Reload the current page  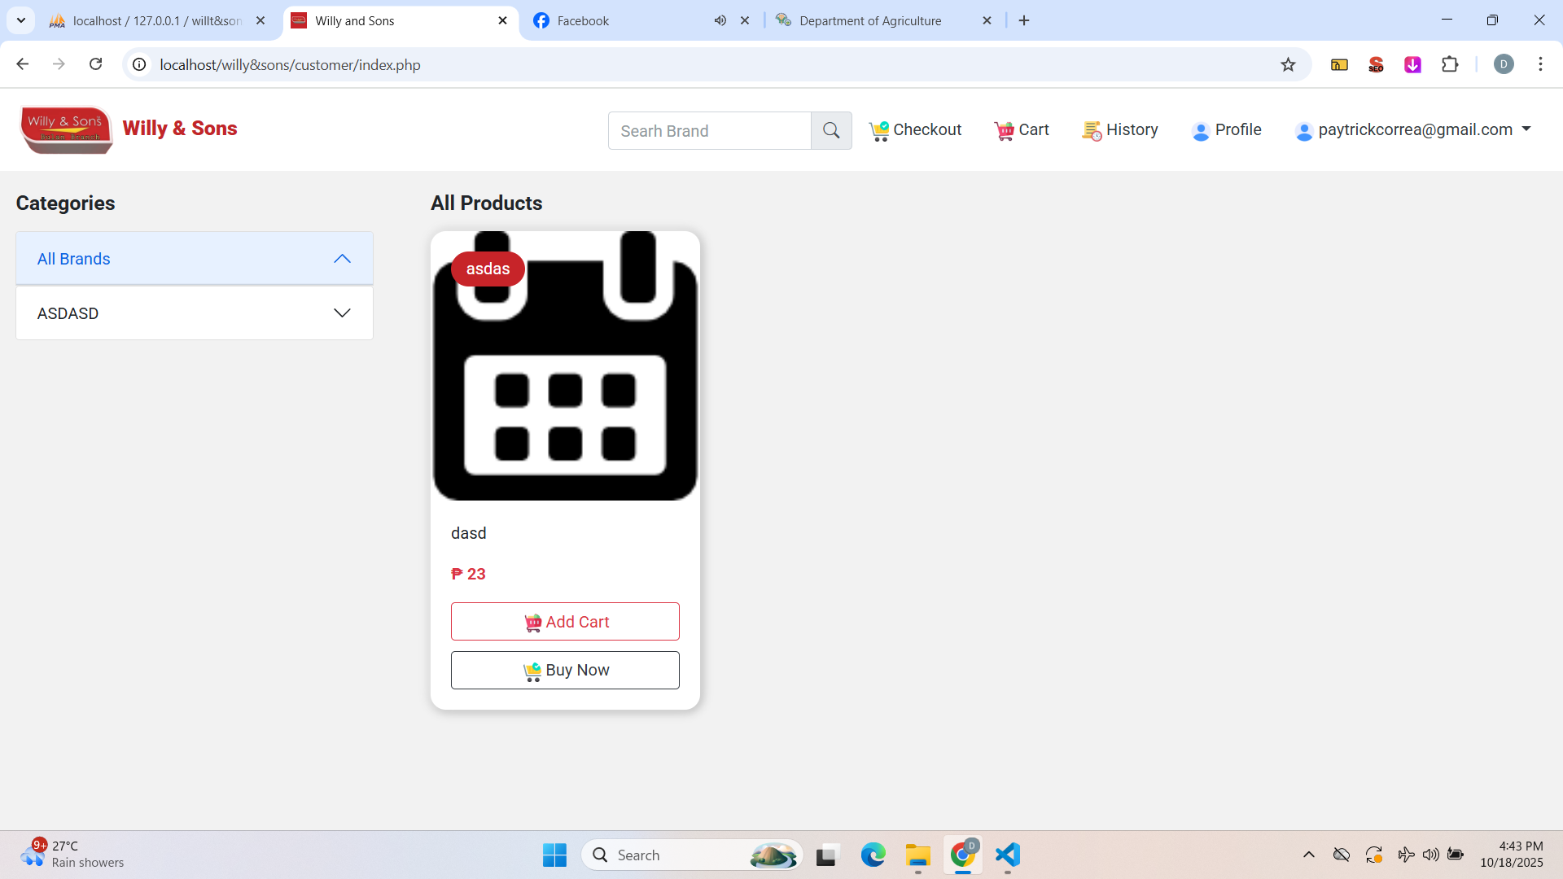click(x=95, y=64)
